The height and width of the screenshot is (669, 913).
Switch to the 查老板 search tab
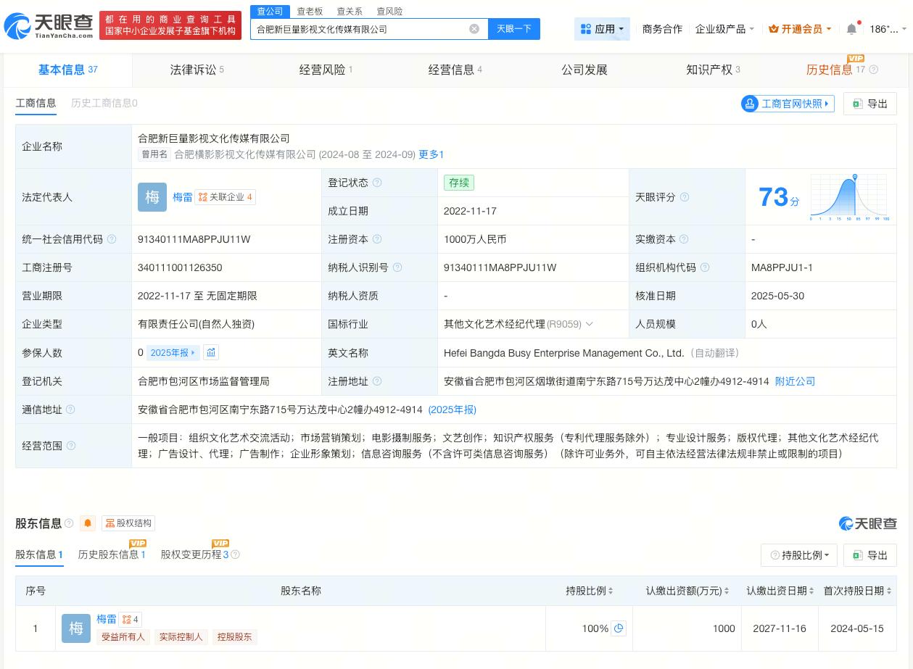310,11
